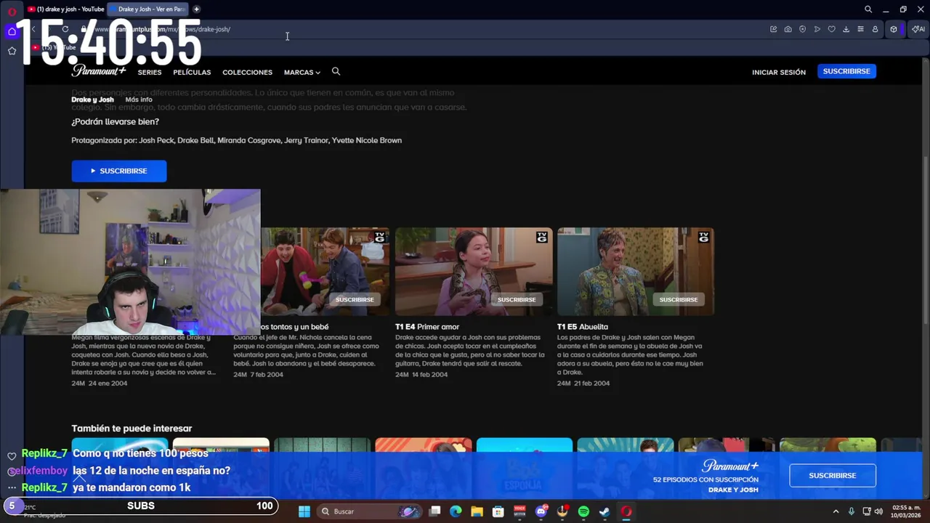This screenshot has width=930, height=523.
Task: Open the Opera account profile icon
Action: point(876,29)
